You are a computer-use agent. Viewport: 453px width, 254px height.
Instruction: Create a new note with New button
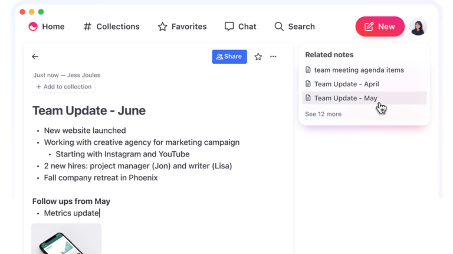click(x=379, y=27)
